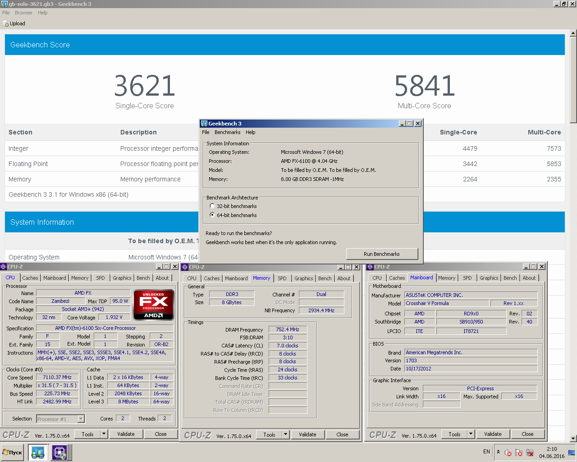Image resolution: width=577 pixels, height=462 pixels.
Task: Click the left CPU-Z window title icon
Action: coord(4,267)
